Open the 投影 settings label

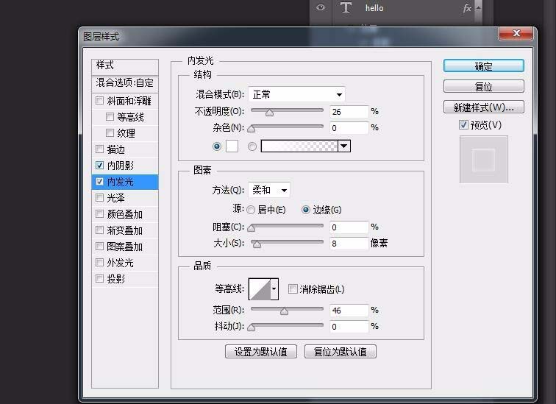(x=116, y=279)
